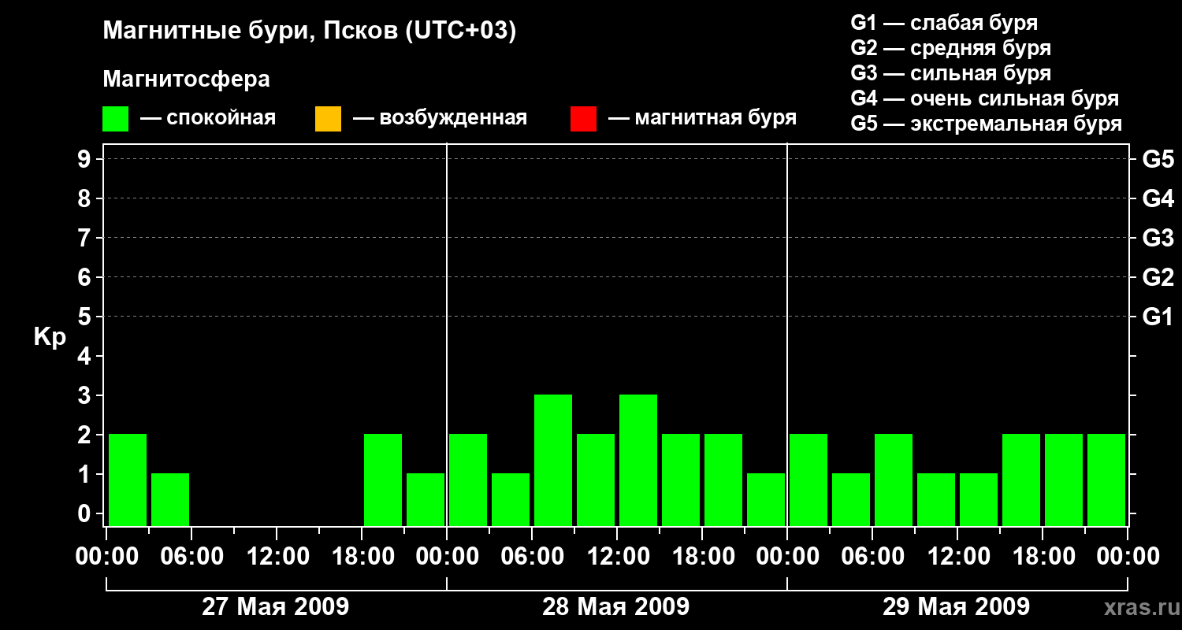This screenshot has height=630, width=1182.
Task: Select the 'G4 — очень сильная буря' legend line
Action: 985,98
